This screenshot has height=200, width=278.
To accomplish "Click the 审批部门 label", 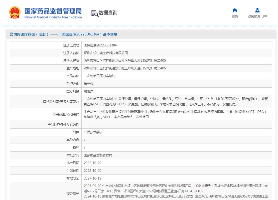I will [73, 156].
